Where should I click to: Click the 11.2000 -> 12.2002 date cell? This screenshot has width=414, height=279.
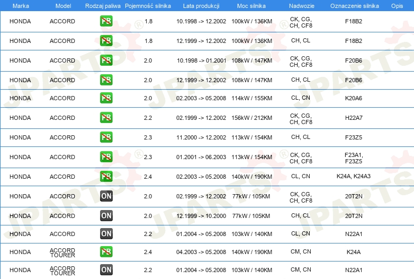coord(201,137)
